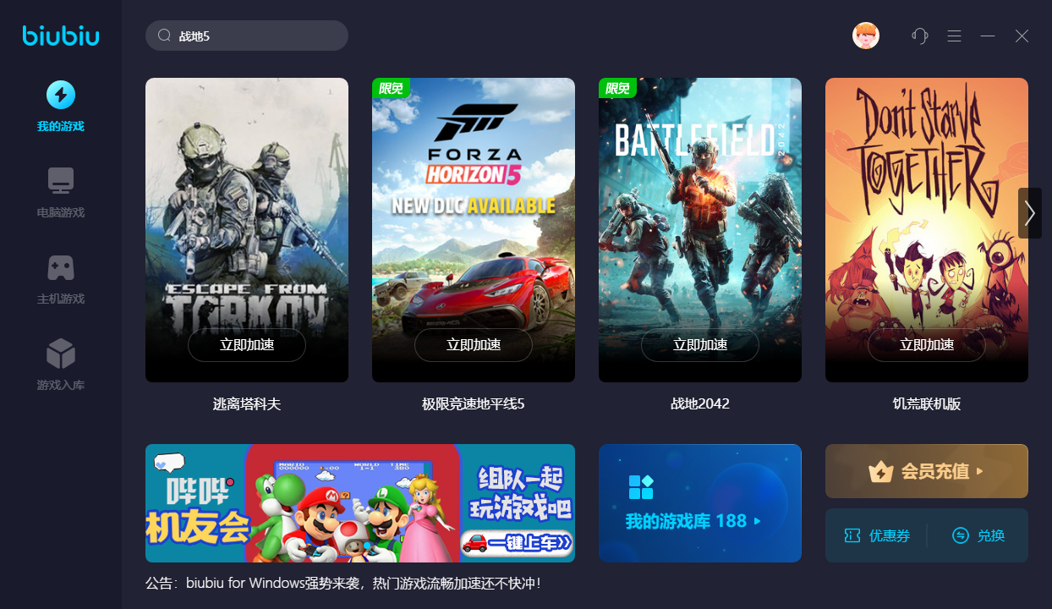Open 游戏入库 cube icon

61,354
